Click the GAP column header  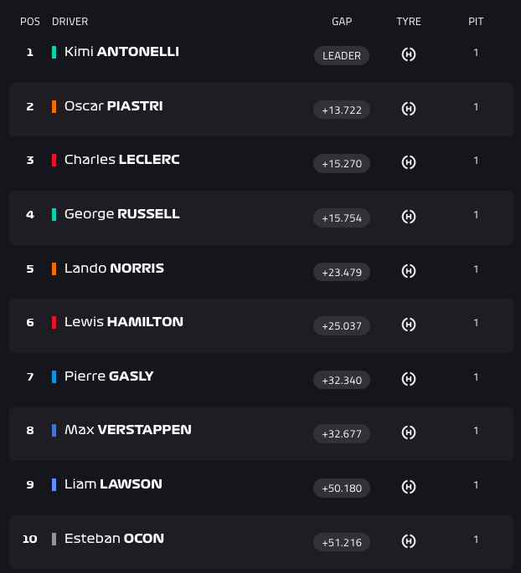point(342,22)
